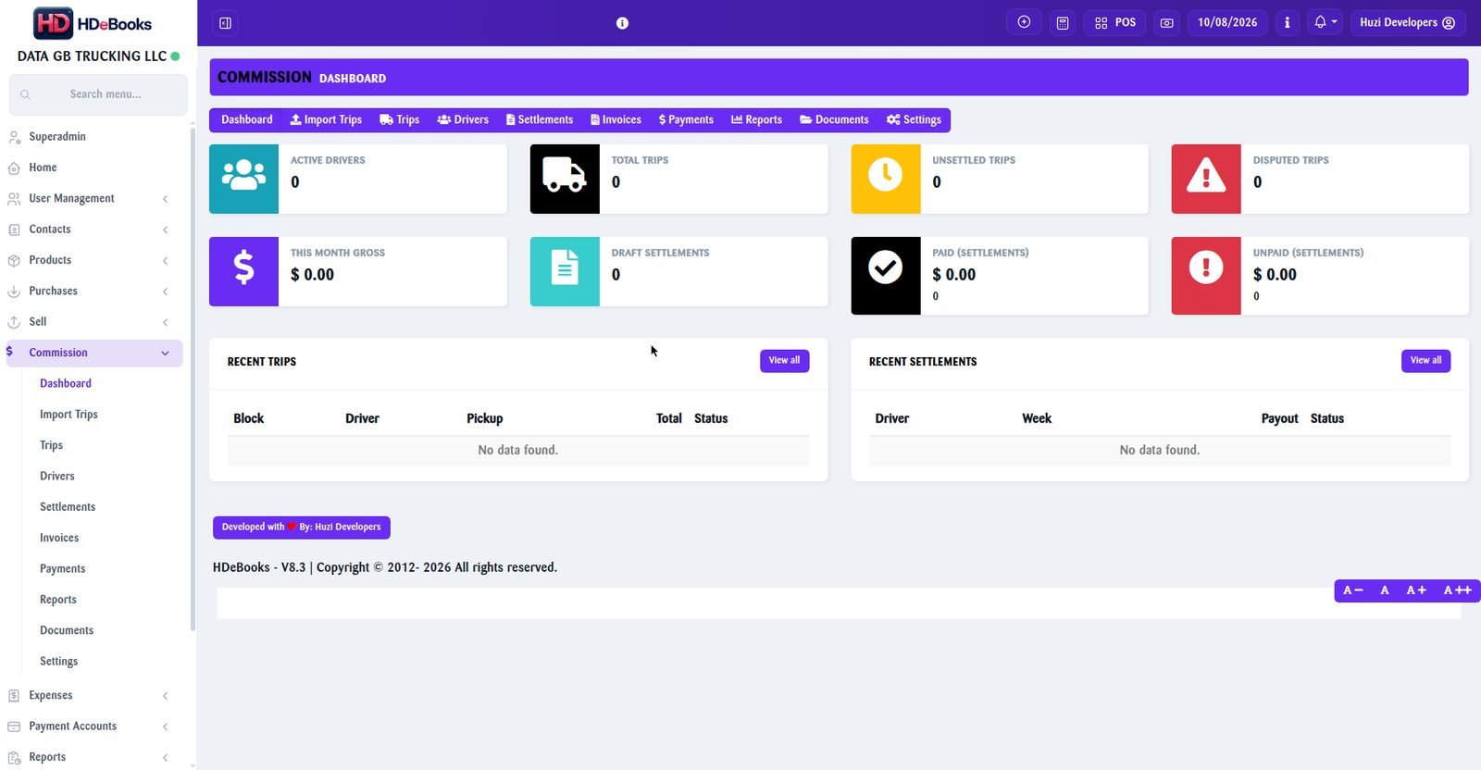This screenshot has width=1481, height=770.
Task: Toggle the sidebar collapse icon in top bar
Action: point(225,23)
